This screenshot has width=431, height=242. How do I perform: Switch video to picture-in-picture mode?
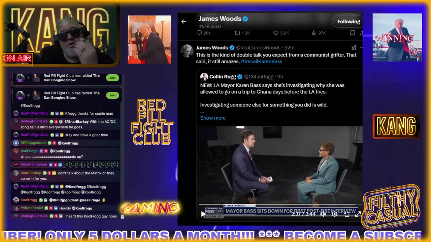[346, 214]
